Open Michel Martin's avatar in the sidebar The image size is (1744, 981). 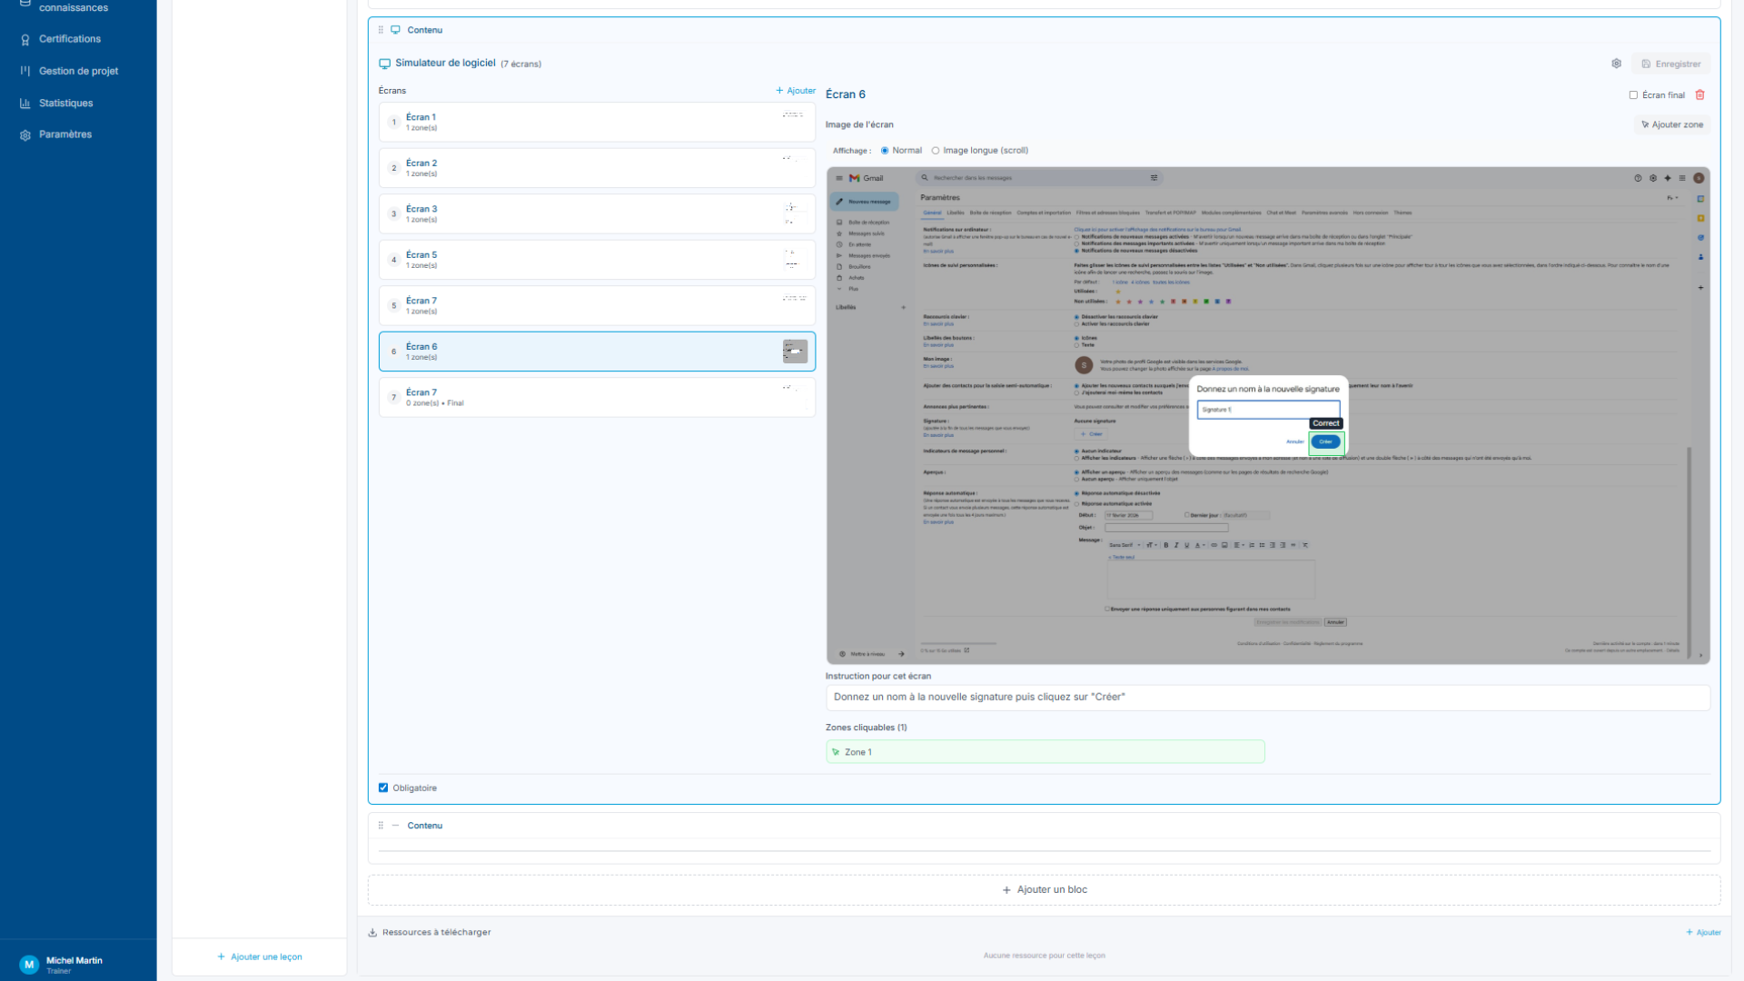(x=28, y=965)
